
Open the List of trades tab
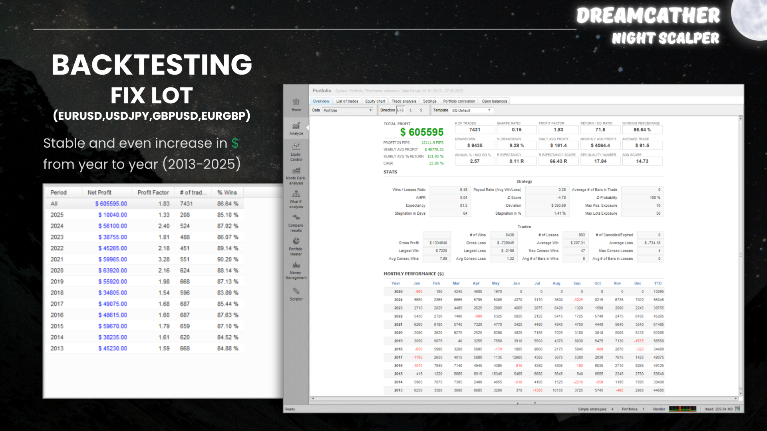[347, 101]
